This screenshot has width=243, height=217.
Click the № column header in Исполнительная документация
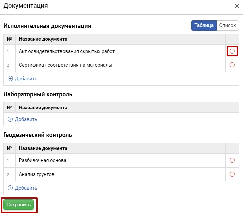pos(9,39)
